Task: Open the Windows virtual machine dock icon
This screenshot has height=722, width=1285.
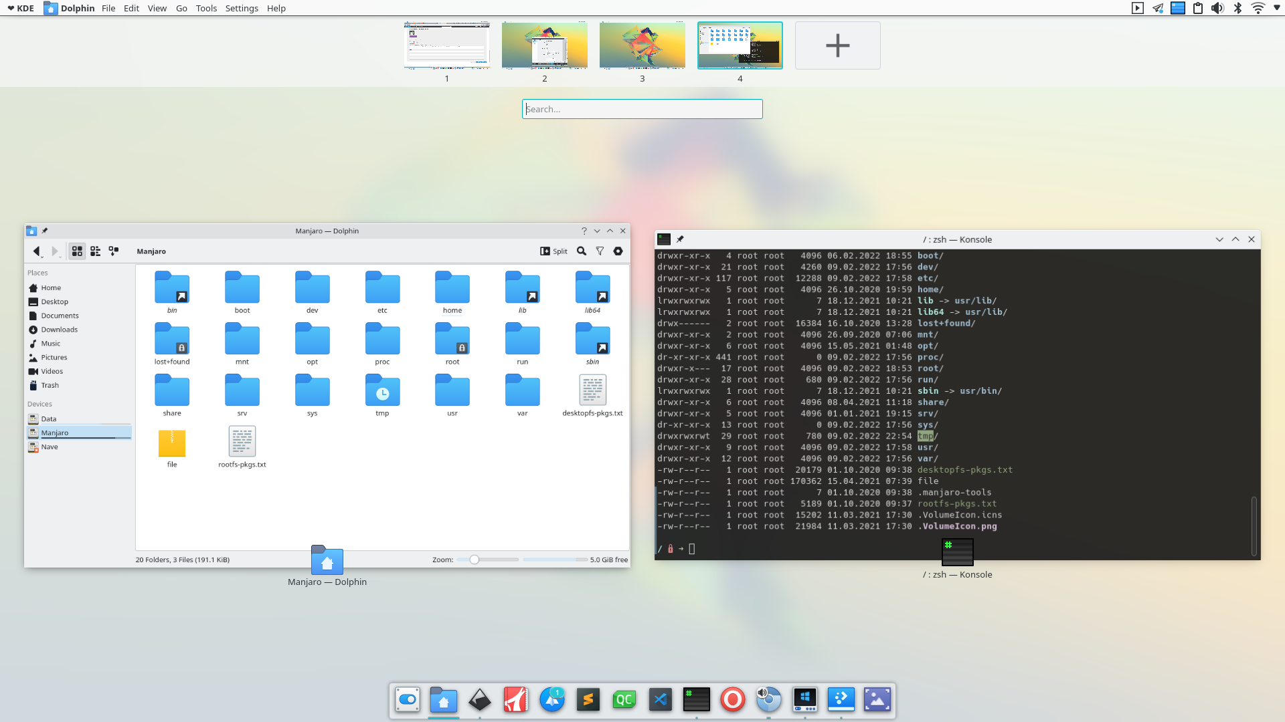Action: (x=805, y=699)
